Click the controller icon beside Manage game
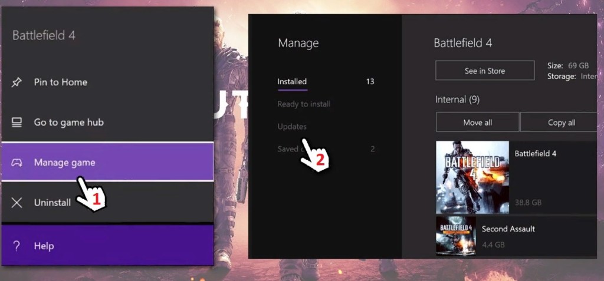Screen dimensions: 604x281 click(x=17, y=163)
